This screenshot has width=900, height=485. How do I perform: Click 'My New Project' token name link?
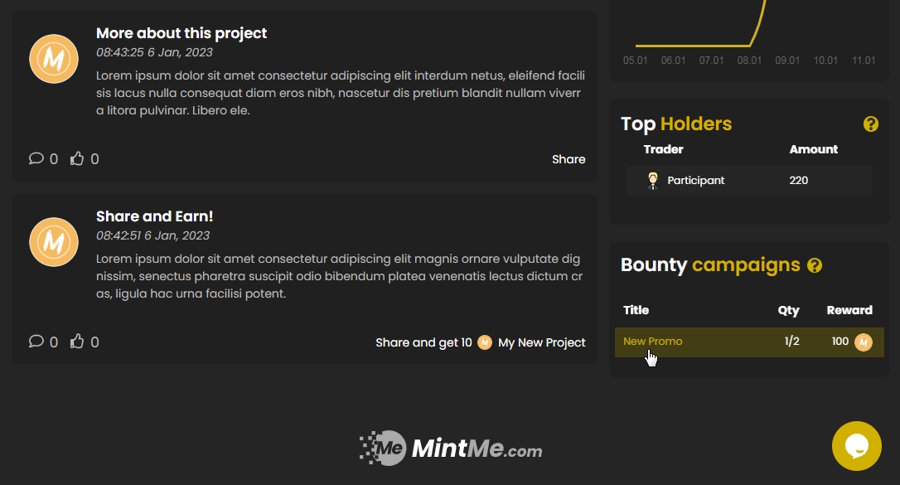541,342
